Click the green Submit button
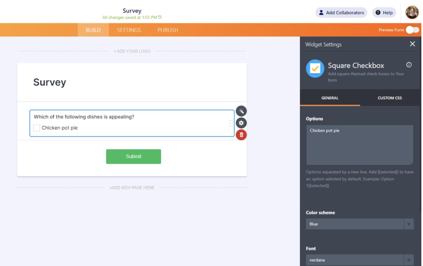The height and width of the screenshot is (266, 423). (133, 156)
